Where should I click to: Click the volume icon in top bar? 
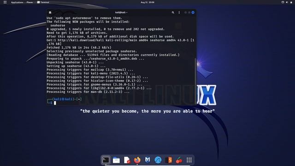pos(287,2)
